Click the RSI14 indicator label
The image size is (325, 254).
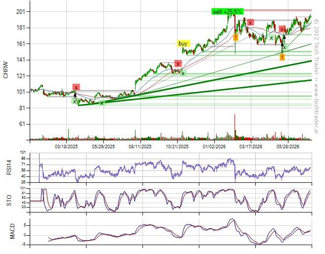coord(9,168)
